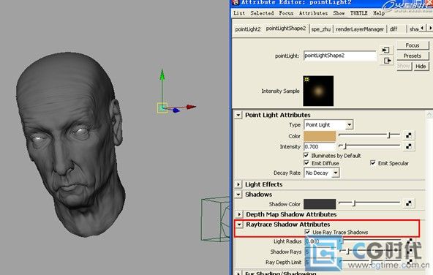This screenshot has height=275, width=433.
Task: Disable Use Ray Trace Shadows checkbox
Action: (x=307, y=232)
